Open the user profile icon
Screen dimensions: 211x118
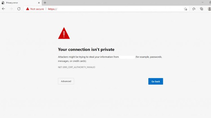click(x=209, y=9)
